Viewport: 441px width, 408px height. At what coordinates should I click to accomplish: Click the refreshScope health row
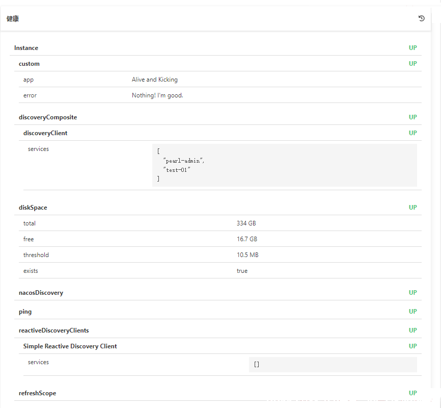(218, 393)
